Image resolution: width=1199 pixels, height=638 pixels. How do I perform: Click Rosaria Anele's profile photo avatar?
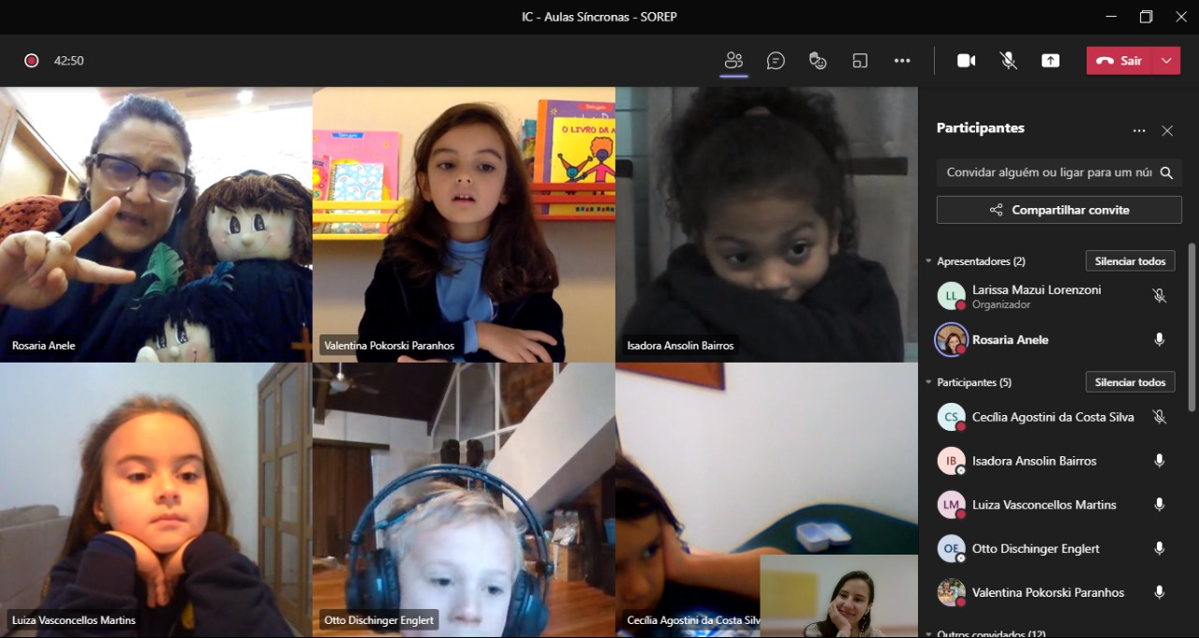[952, 340]
